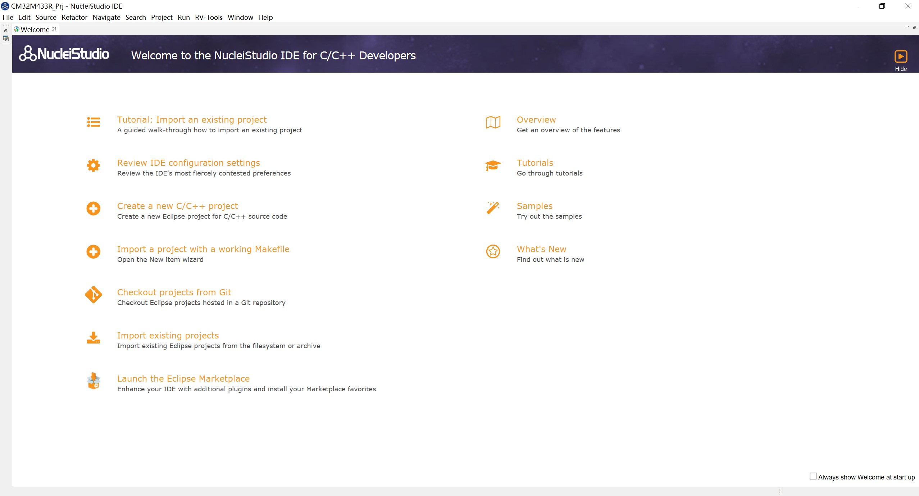The height and width of the screenshot is (496, 919).
Task: Open the Window menu
Action: (x=240, y=17)
